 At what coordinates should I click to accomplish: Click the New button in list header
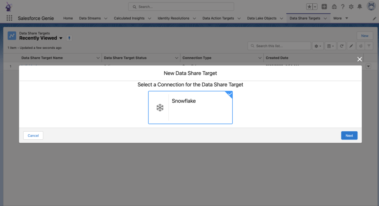point(365,36)
